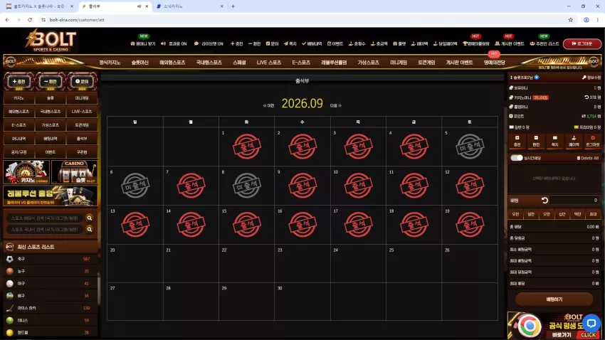Click the left sidebar 문의 button
The height and width of the screenshot is (340, 605).
point(82,81)
